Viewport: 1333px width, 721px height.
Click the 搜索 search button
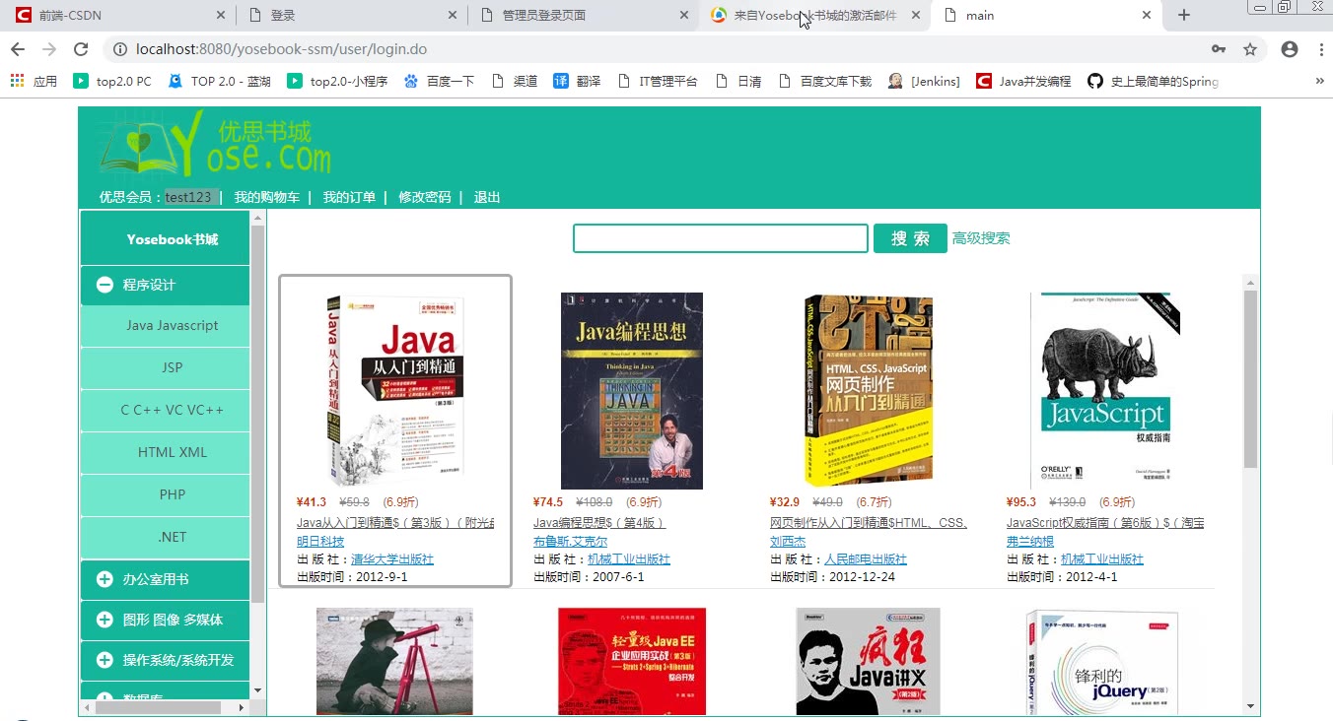click(910, 238)
